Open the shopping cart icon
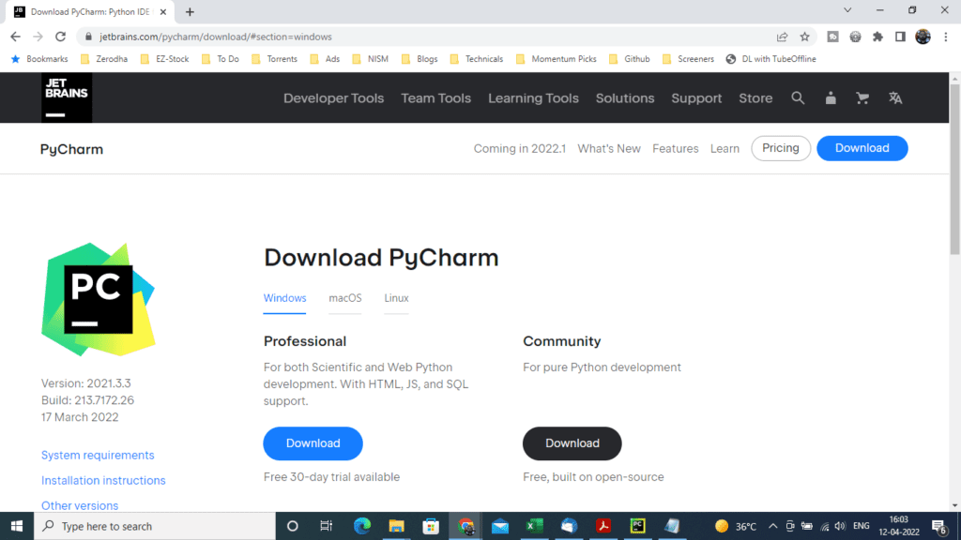This screenshot has width=961, height=540. tap(862, 97)
